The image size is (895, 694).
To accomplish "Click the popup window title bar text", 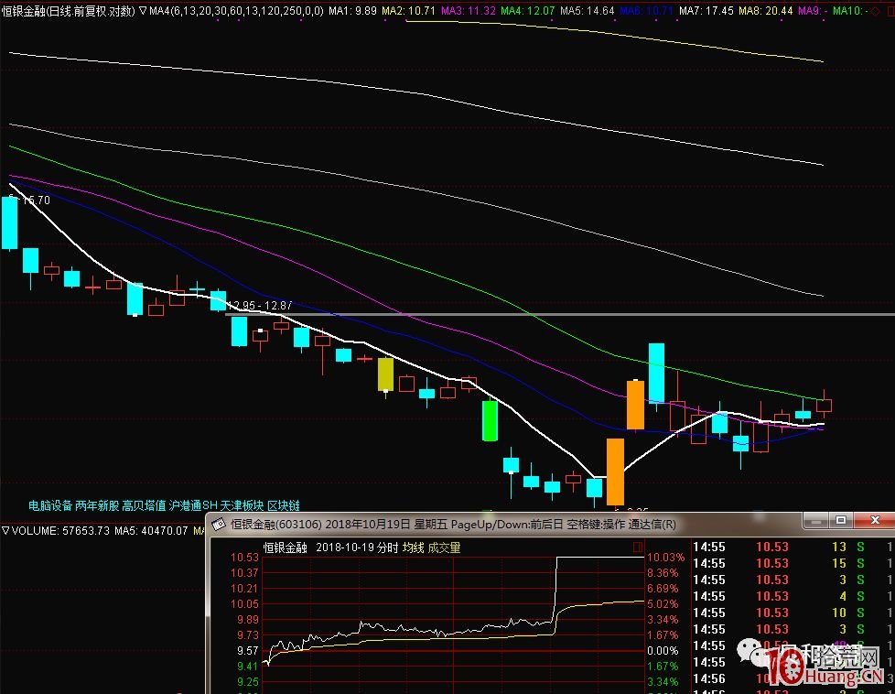I will 453,525.
